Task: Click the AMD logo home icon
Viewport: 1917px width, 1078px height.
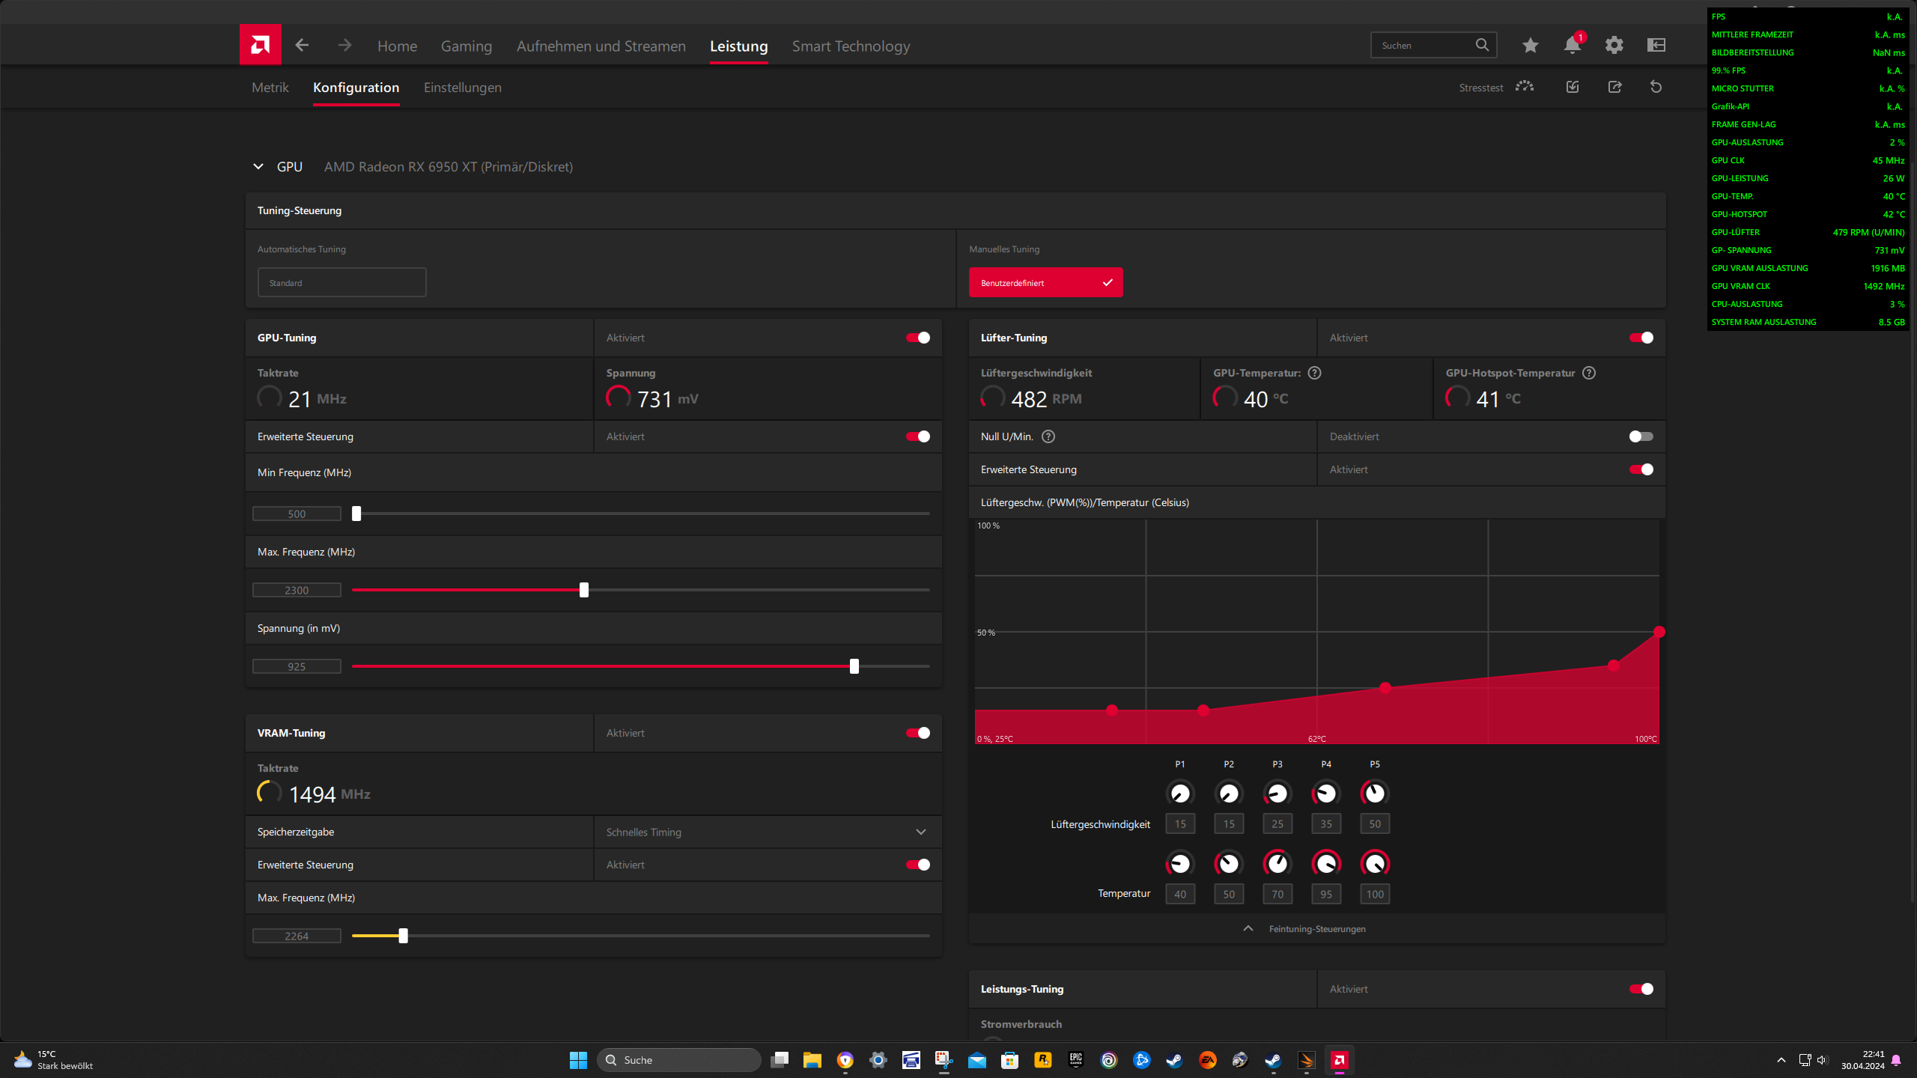Action: tap(260, 45)
